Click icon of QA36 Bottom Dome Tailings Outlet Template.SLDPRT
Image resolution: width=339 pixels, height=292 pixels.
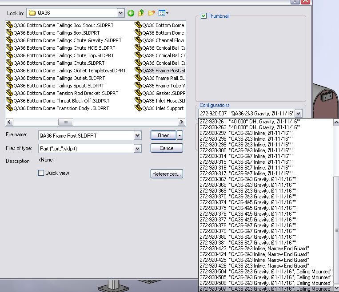pos(9,71)
